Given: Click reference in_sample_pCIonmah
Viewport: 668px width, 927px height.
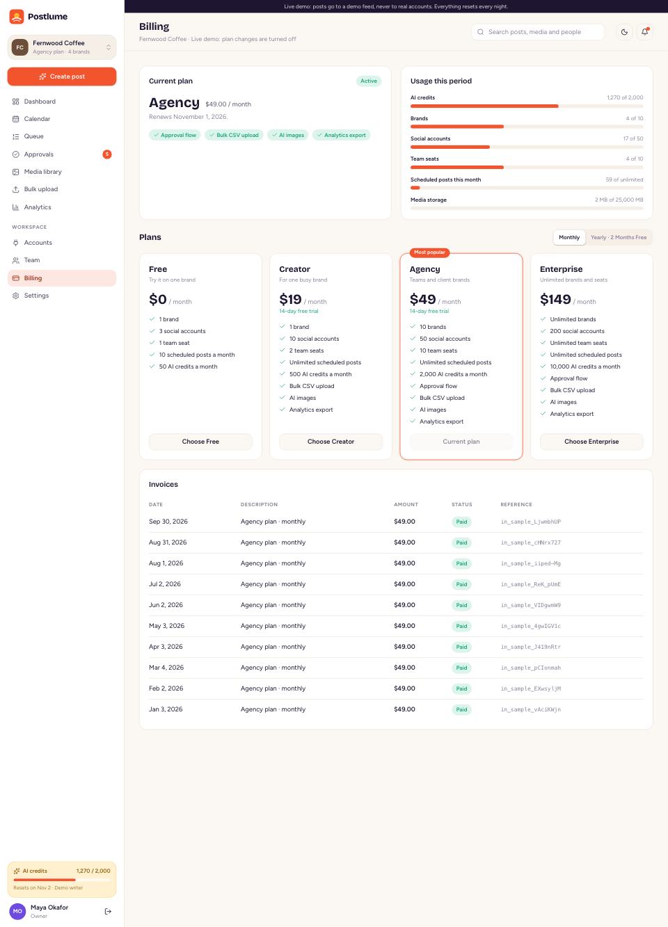Looking at the screenshot, I should (x=531, y=668).
